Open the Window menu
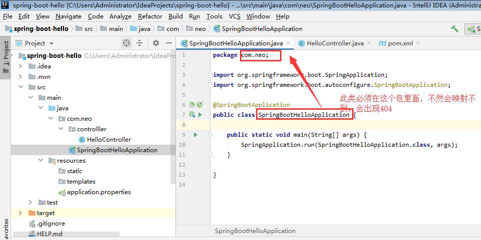This screenshot has width=481, height=240. pos(258,16)
